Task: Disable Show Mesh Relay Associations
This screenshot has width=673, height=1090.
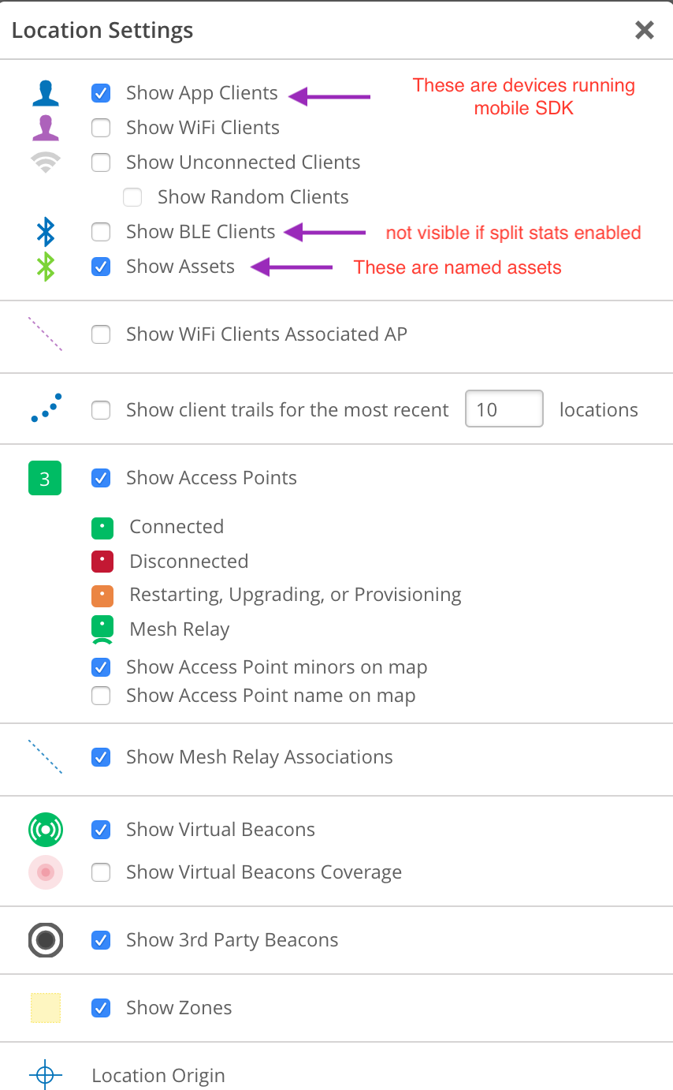Action: [101, 757]
